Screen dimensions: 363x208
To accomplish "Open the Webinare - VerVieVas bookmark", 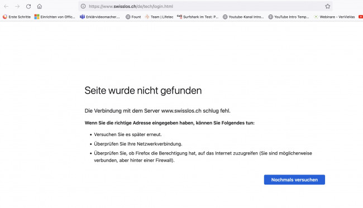I will 335,17.
